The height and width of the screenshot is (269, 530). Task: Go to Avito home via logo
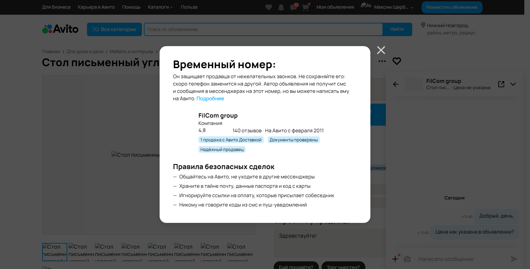(x=60, y=29)
